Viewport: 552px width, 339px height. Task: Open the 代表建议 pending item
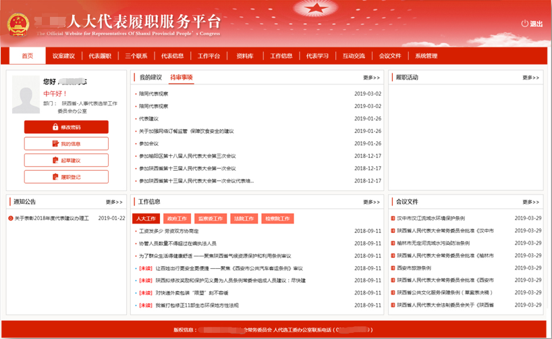click(x=148, y=119)
